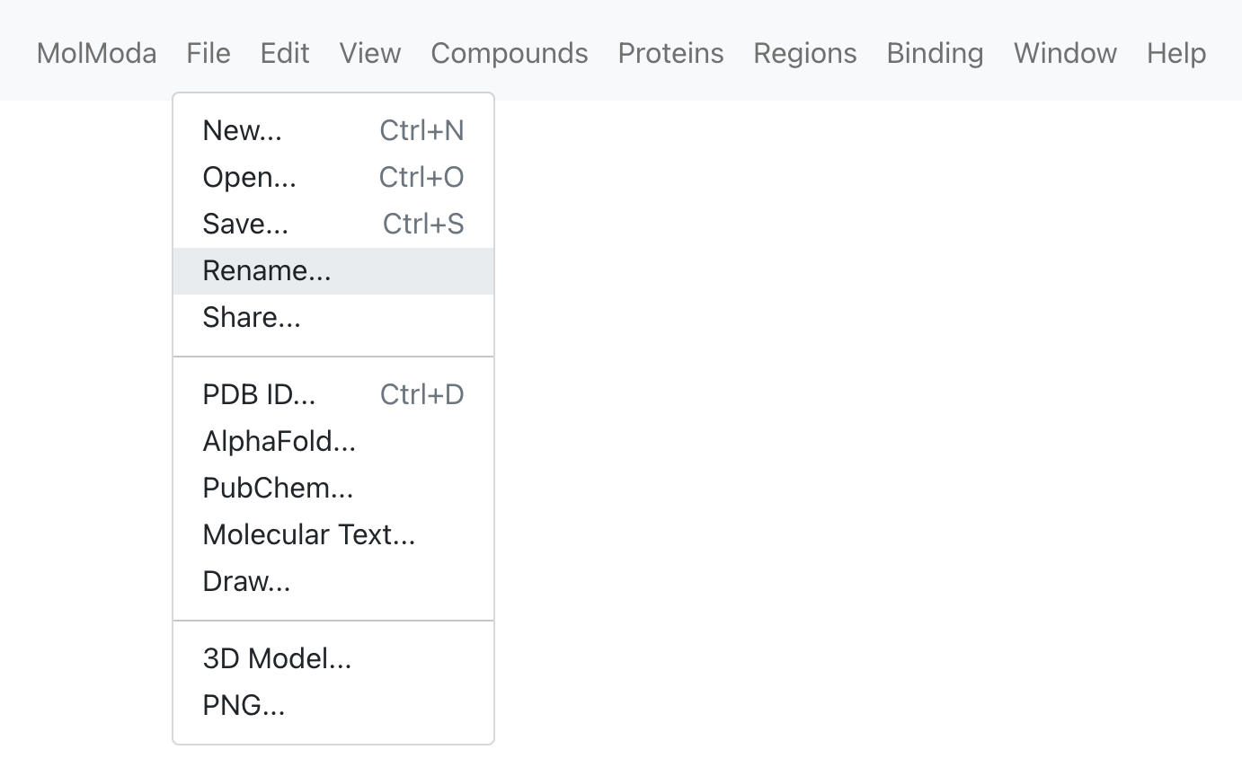1242x767 pixels.
Task: Choose Save... menu entry
Action: pyautogui.click(x=333, y=225)
